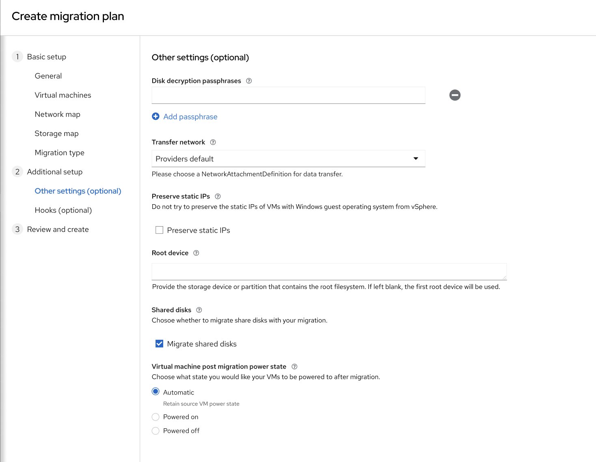Viewport: 596px width, 462px height.
Task: Navigate to the Hooks (optional) step
Action: 63,210
